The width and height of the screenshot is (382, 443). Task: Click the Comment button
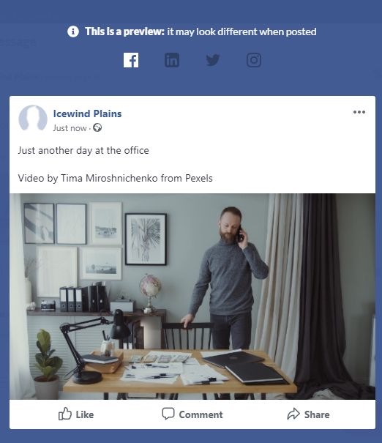192,414
